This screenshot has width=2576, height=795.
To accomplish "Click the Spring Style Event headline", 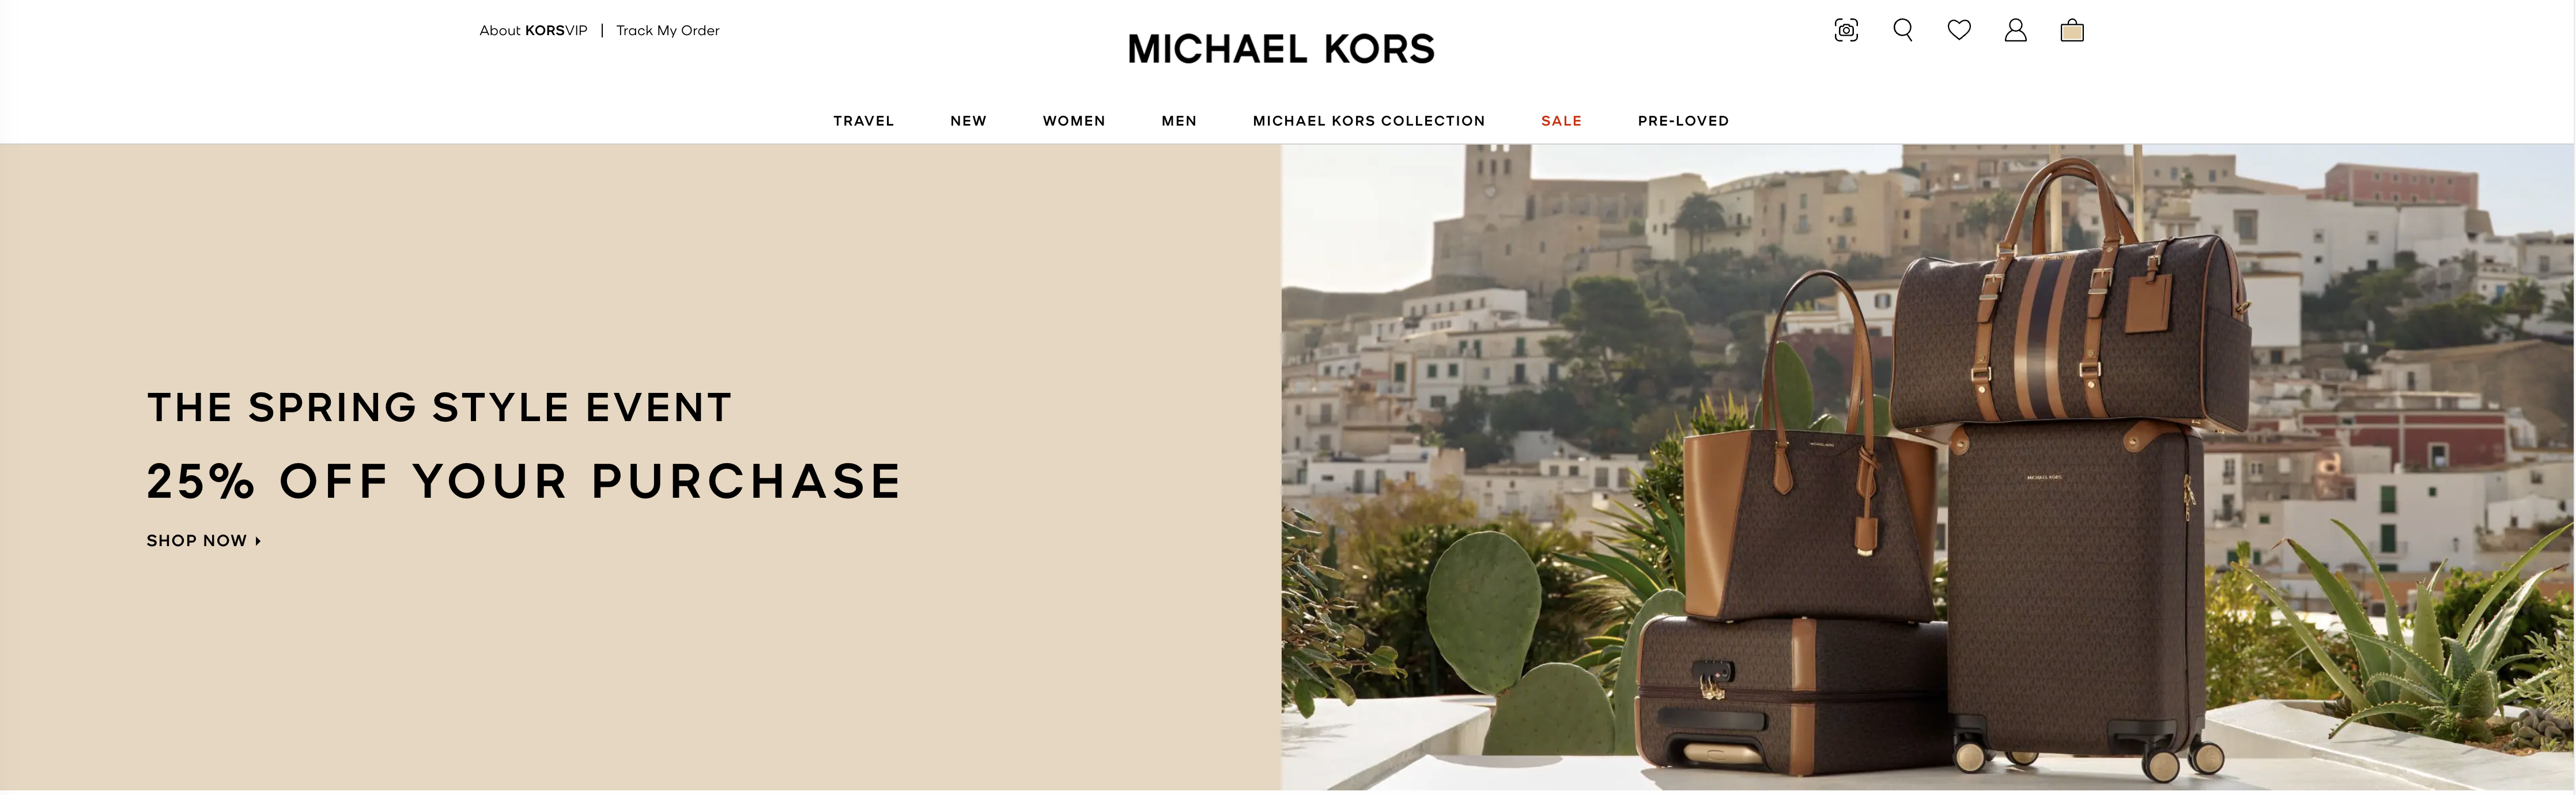I will [x=440, y=407].
